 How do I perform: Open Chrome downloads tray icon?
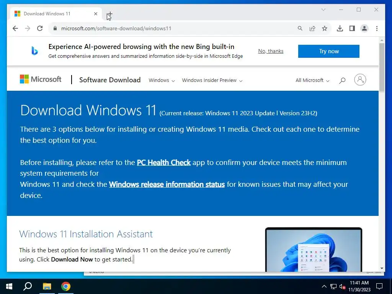[x=340, y=28]
